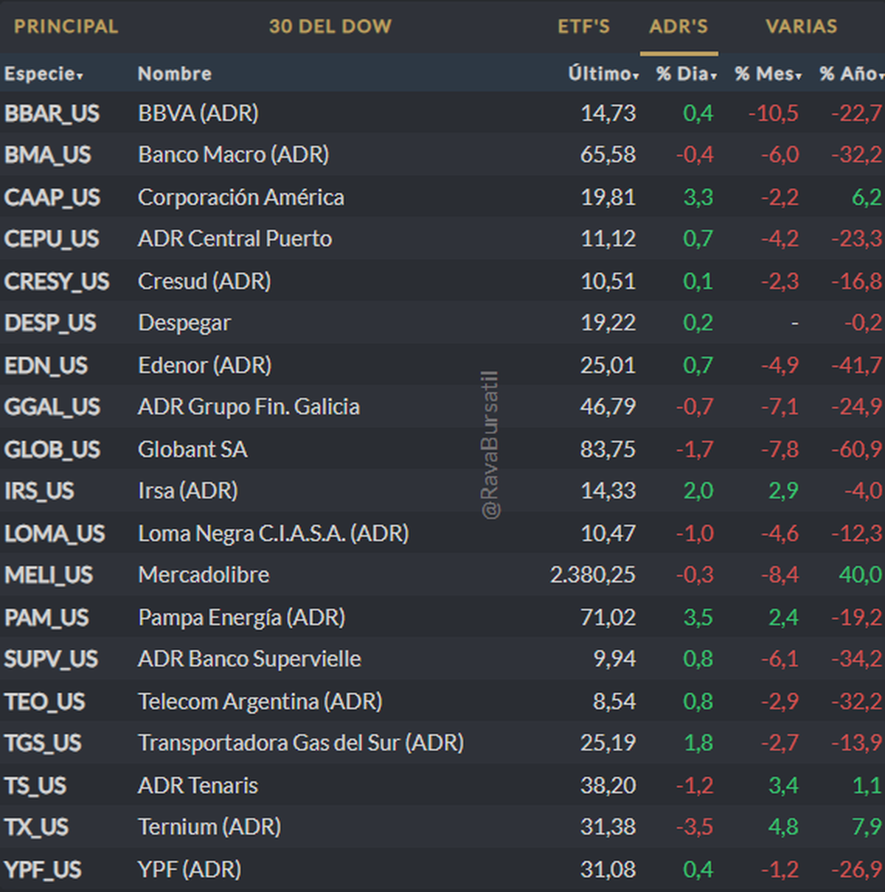
Task: Click the YPF_US ticker
Action: point(43,870)
